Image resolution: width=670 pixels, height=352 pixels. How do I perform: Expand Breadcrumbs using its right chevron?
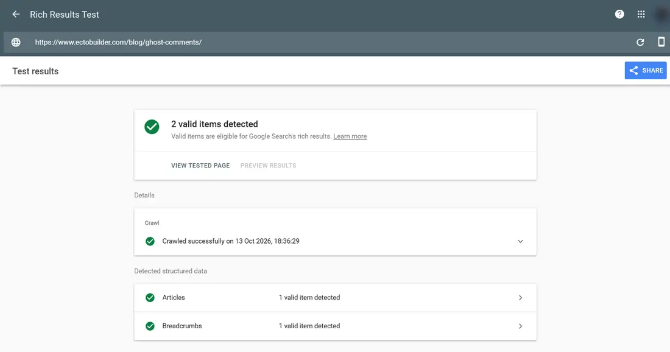(x=520, y=326)
